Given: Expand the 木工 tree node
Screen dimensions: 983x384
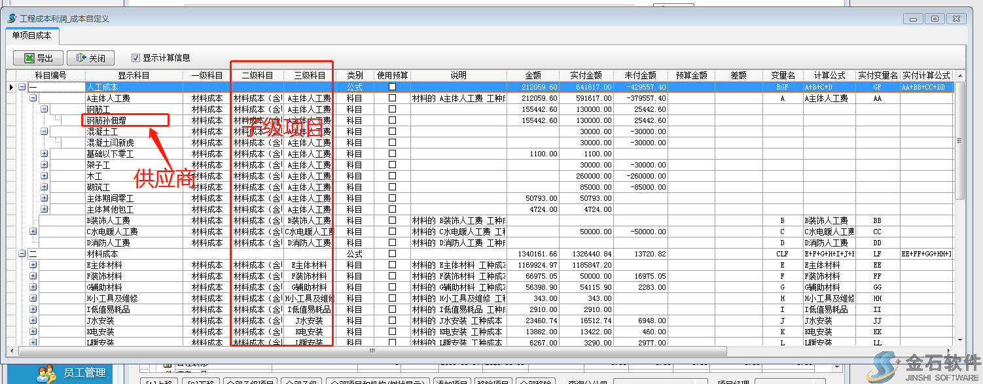Looking at the screenshot, I should (45, 176).
